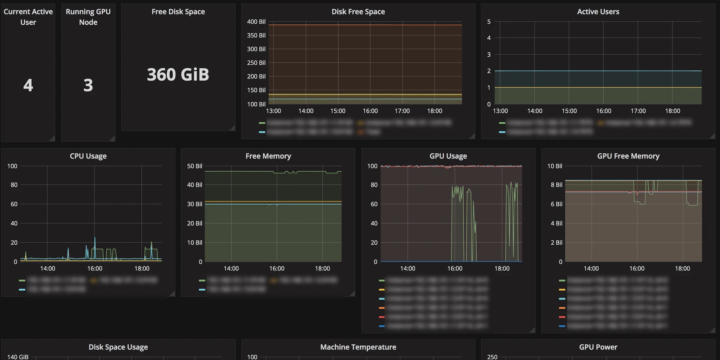This screenshot has height=360, width=720.
Task: Hide the cyan series in the Active Users legend
Action: (502, 132)
